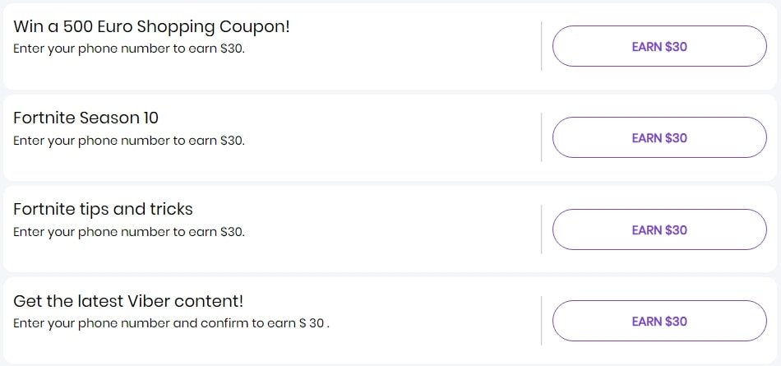Select the "Fortnite Season 10" offer title
Viewport: 781px width, 366px height.
pos(85,118)
